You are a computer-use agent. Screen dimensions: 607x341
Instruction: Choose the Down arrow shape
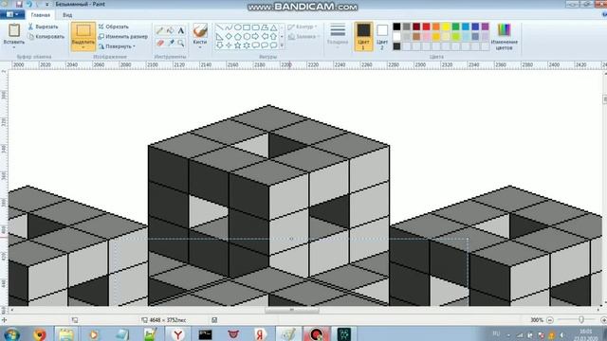click(219, 45)
